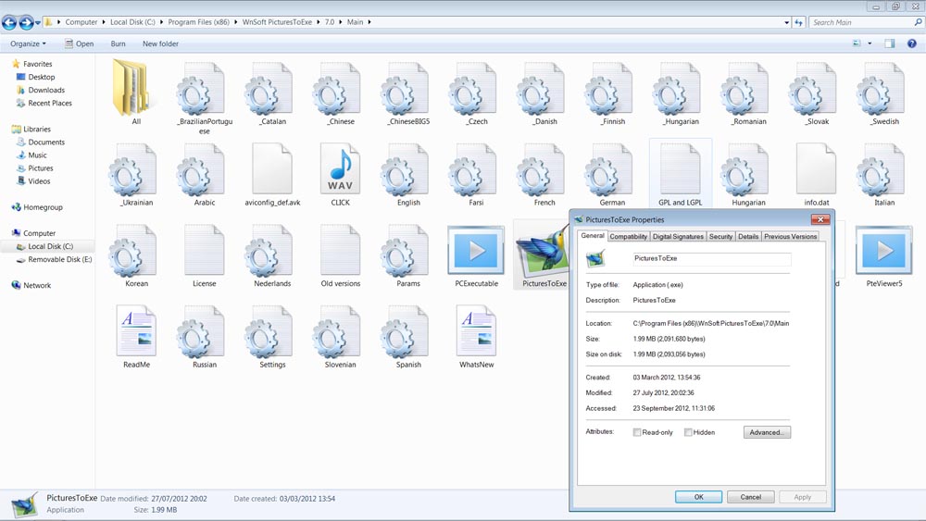Screen dimensions: 926x521
Task: Open recent pages dropdown beside navigation arrows
Action: [38, 23]
